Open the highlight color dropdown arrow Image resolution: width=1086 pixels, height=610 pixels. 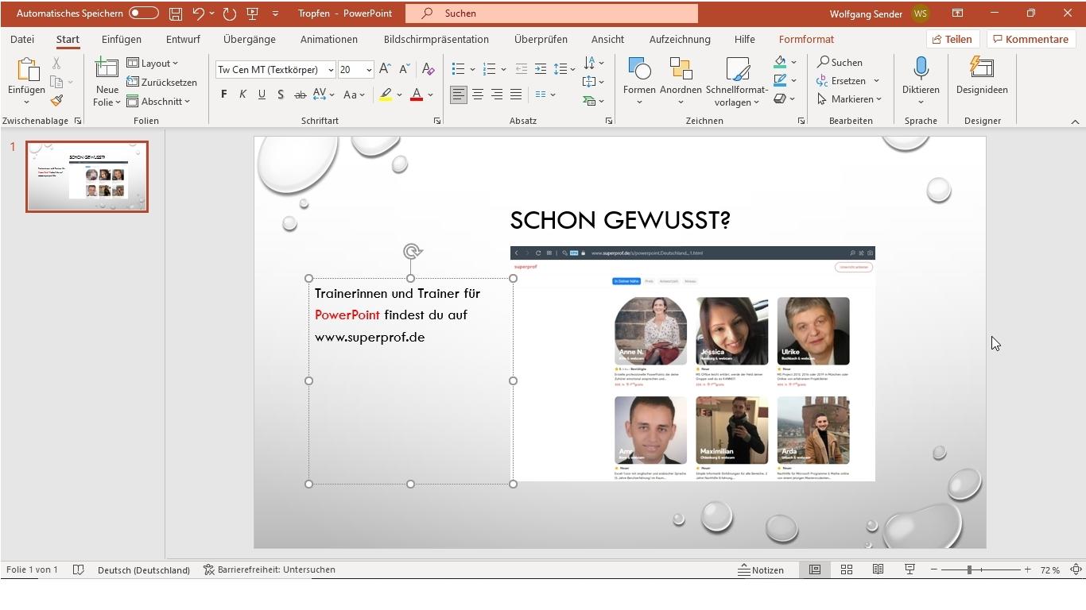click(x=399, y=95)
